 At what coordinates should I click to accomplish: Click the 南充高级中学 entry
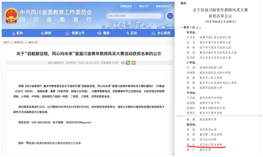[208, 119]
